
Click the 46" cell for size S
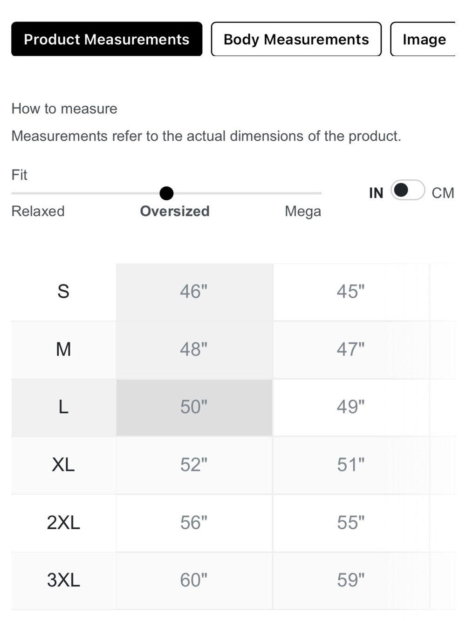tap(194, 292)
